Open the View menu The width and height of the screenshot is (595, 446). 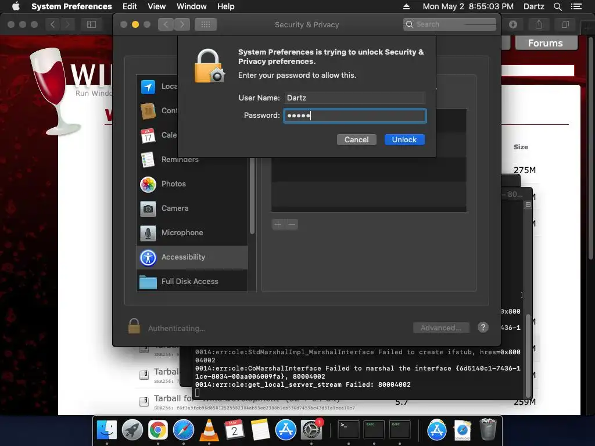pyautogui.click(x=157, y=6)
